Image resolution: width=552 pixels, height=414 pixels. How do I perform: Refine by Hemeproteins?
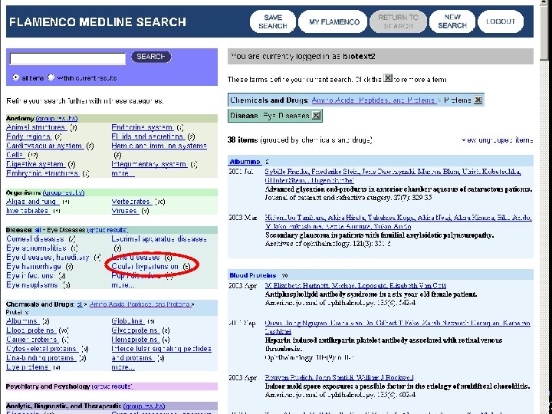136,339
